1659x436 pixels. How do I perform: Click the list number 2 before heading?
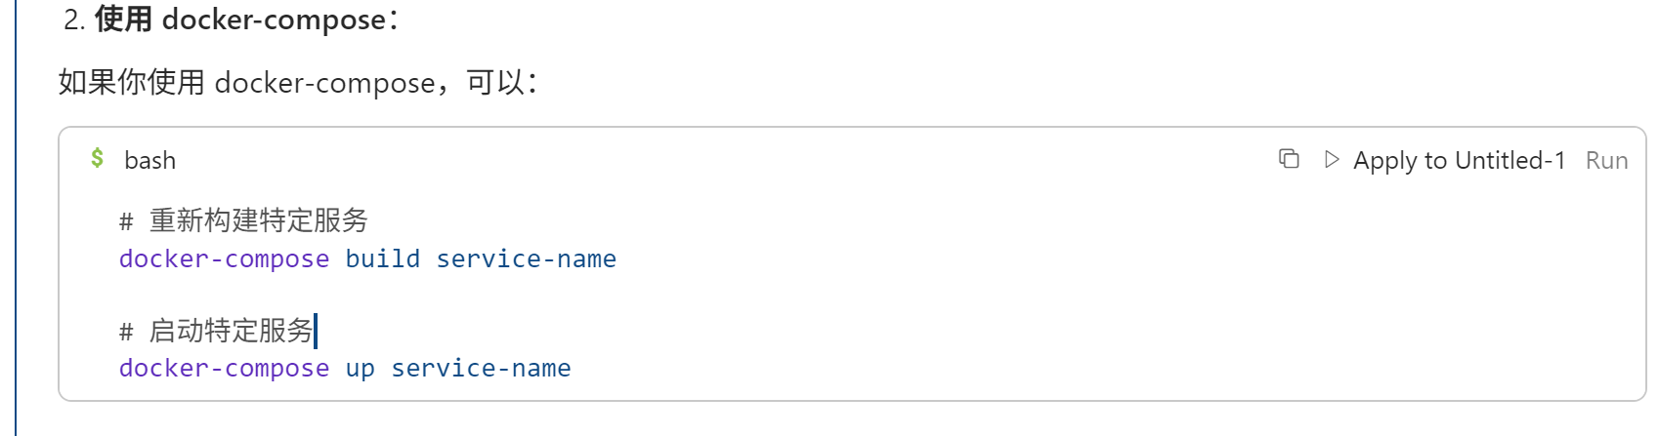[74, 20]
